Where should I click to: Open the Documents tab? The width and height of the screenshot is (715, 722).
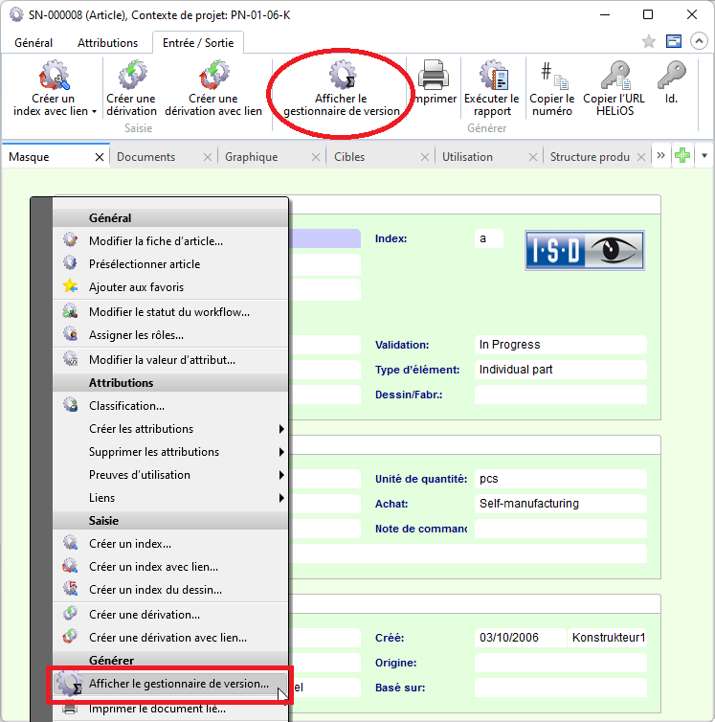click(145, 157)
